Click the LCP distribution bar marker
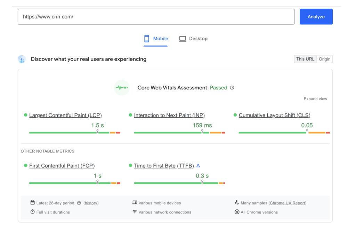Viewport: 356px width, 232px height. [x=97, y=131]
